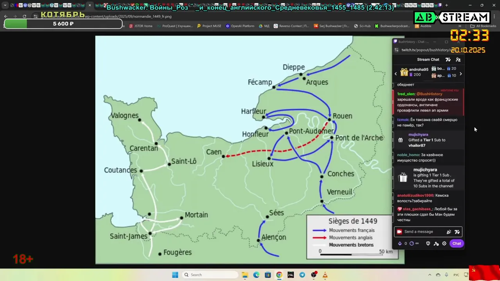Screen dimensions: 500x281
Task: Open the МД bookmark
Action: point(264,26)
